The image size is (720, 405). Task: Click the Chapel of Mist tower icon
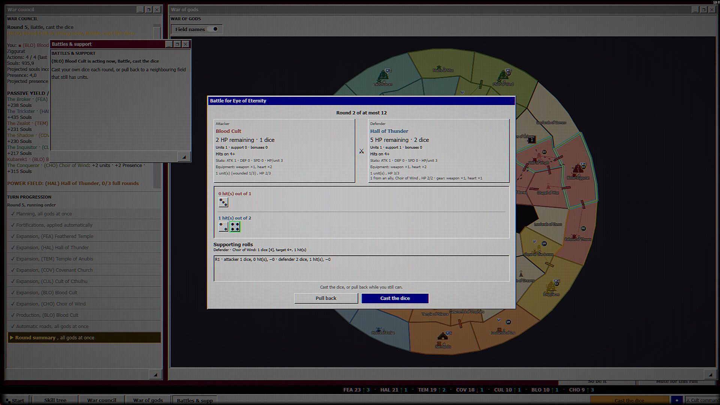click(548, 186)
